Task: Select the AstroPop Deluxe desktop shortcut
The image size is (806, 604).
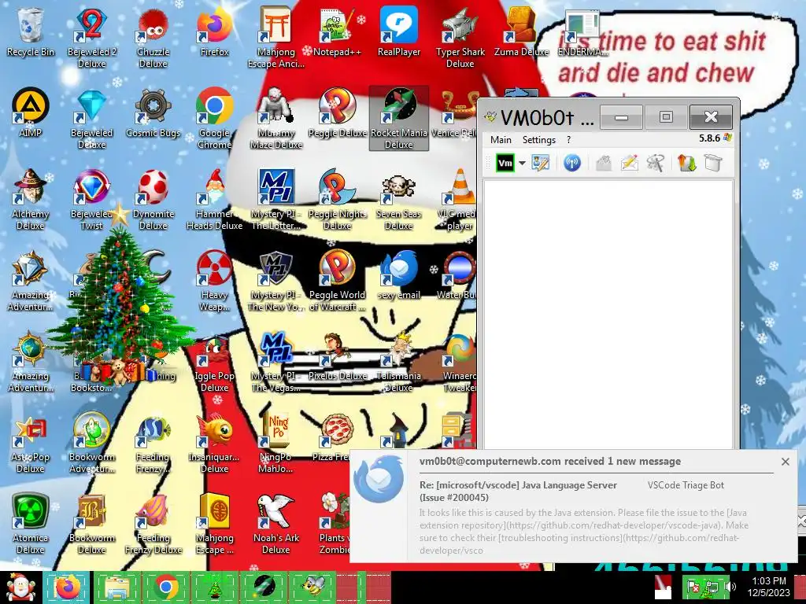Action: (31, 443)
